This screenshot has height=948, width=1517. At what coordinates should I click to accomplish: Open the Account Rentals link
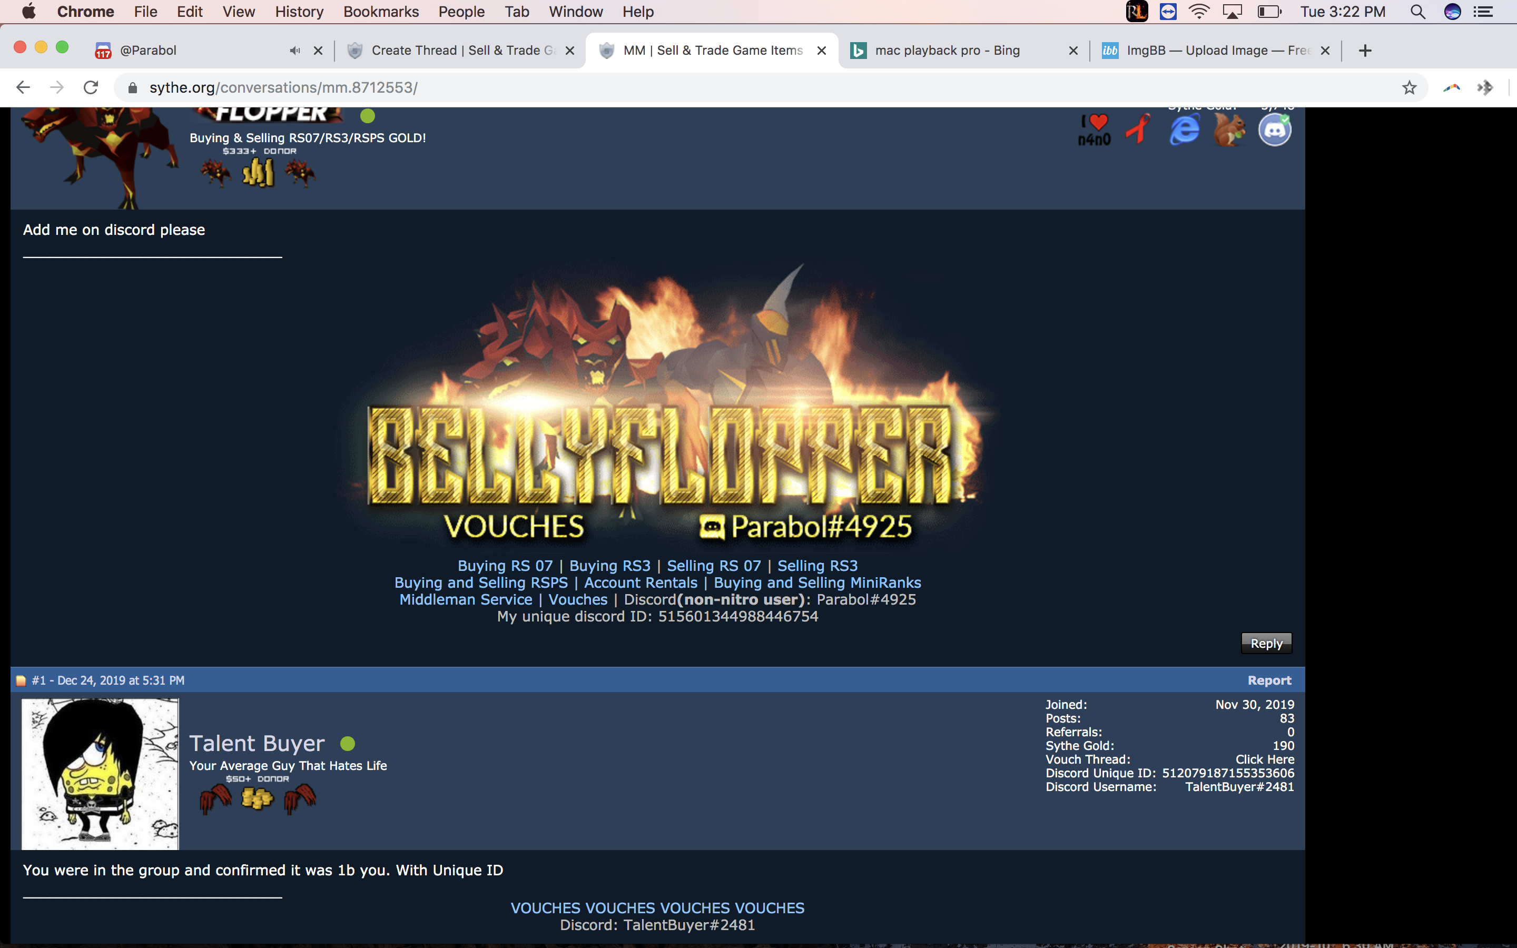point(641,582)
